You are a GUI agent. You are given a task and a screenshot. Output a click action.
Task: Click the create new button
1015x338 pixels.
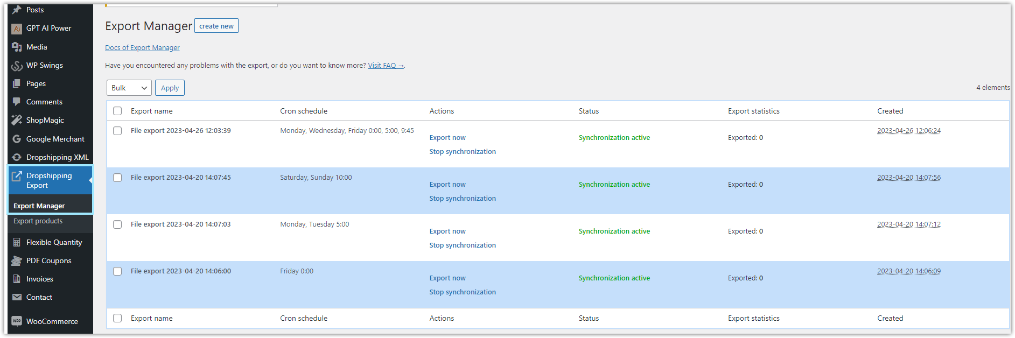coord(216,26)
